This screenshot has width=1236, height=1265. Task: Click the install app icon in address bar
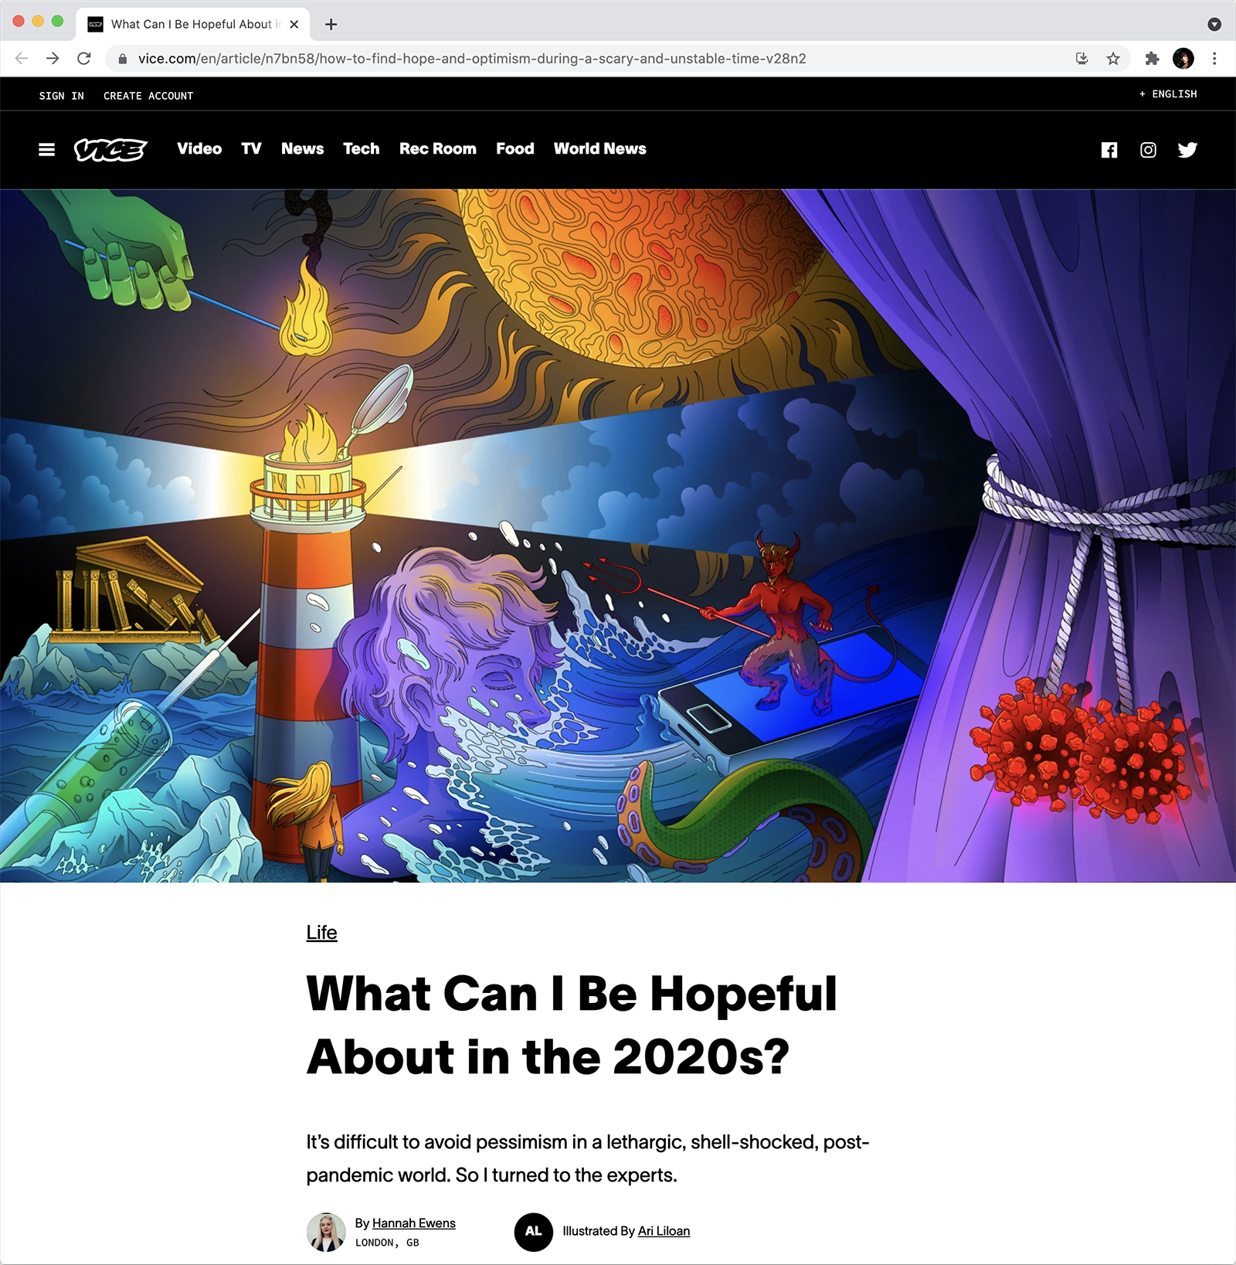[1081, 59]
